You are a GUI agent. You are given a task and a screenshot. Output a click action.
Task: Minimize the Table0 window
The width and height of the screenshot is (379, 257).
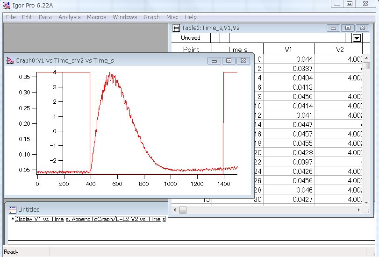pyautogui.click(x=333, y=28)
